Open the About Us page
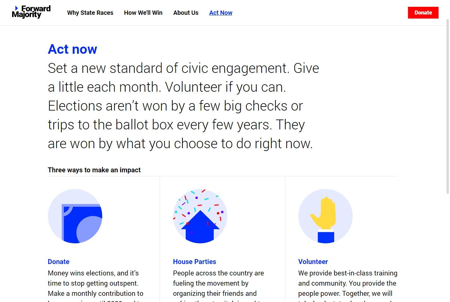450x302 pixels. point(186,13)
